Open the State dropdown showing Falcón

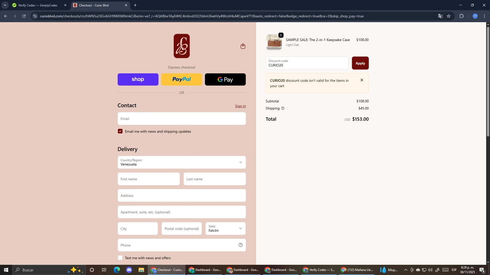tap(225, 228)
